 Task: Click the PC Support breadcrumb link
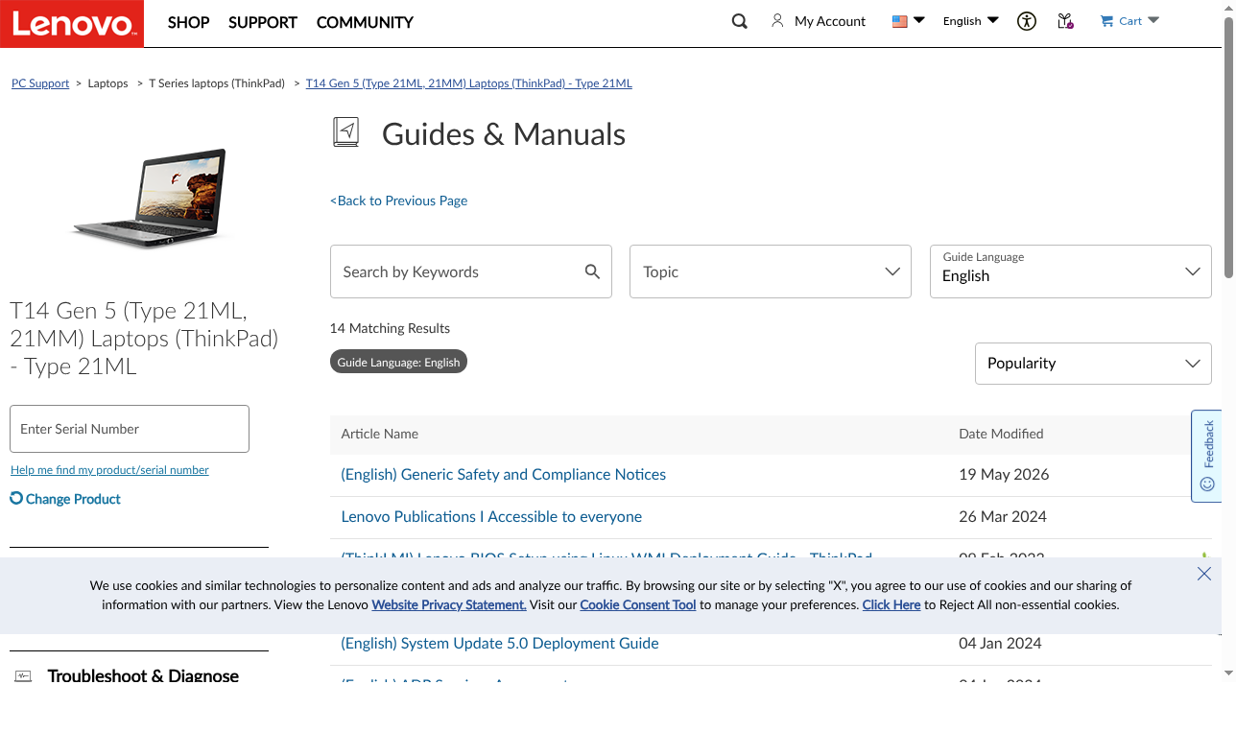(40, 83)
